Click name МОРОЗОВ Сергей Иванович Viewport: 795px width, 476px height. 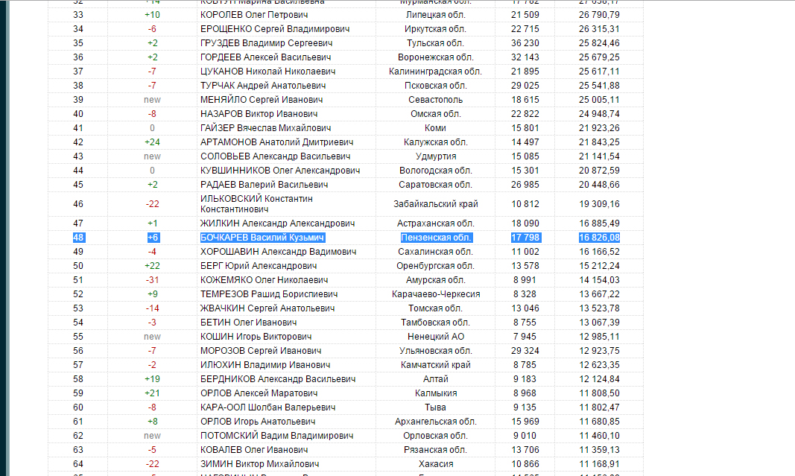pyautogui.click(x=261, y=352)
